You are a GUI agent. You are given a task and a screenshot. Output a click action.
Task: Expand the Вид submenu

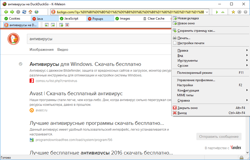[210, 56]
